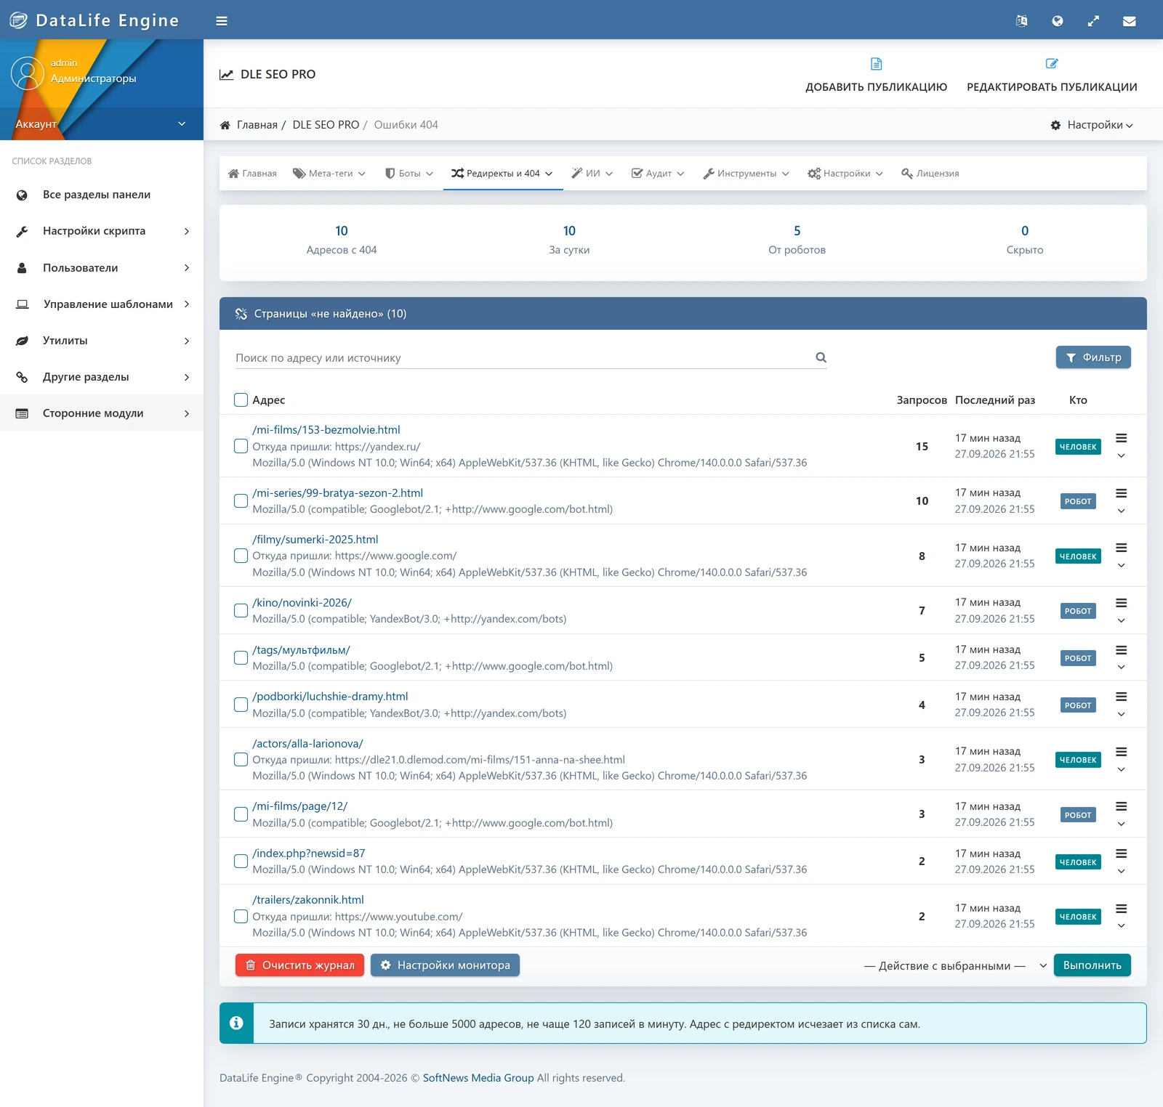Click the home icon in breadcrumb
This screenshot has width=1163, height=1107.
click(225, 125)
